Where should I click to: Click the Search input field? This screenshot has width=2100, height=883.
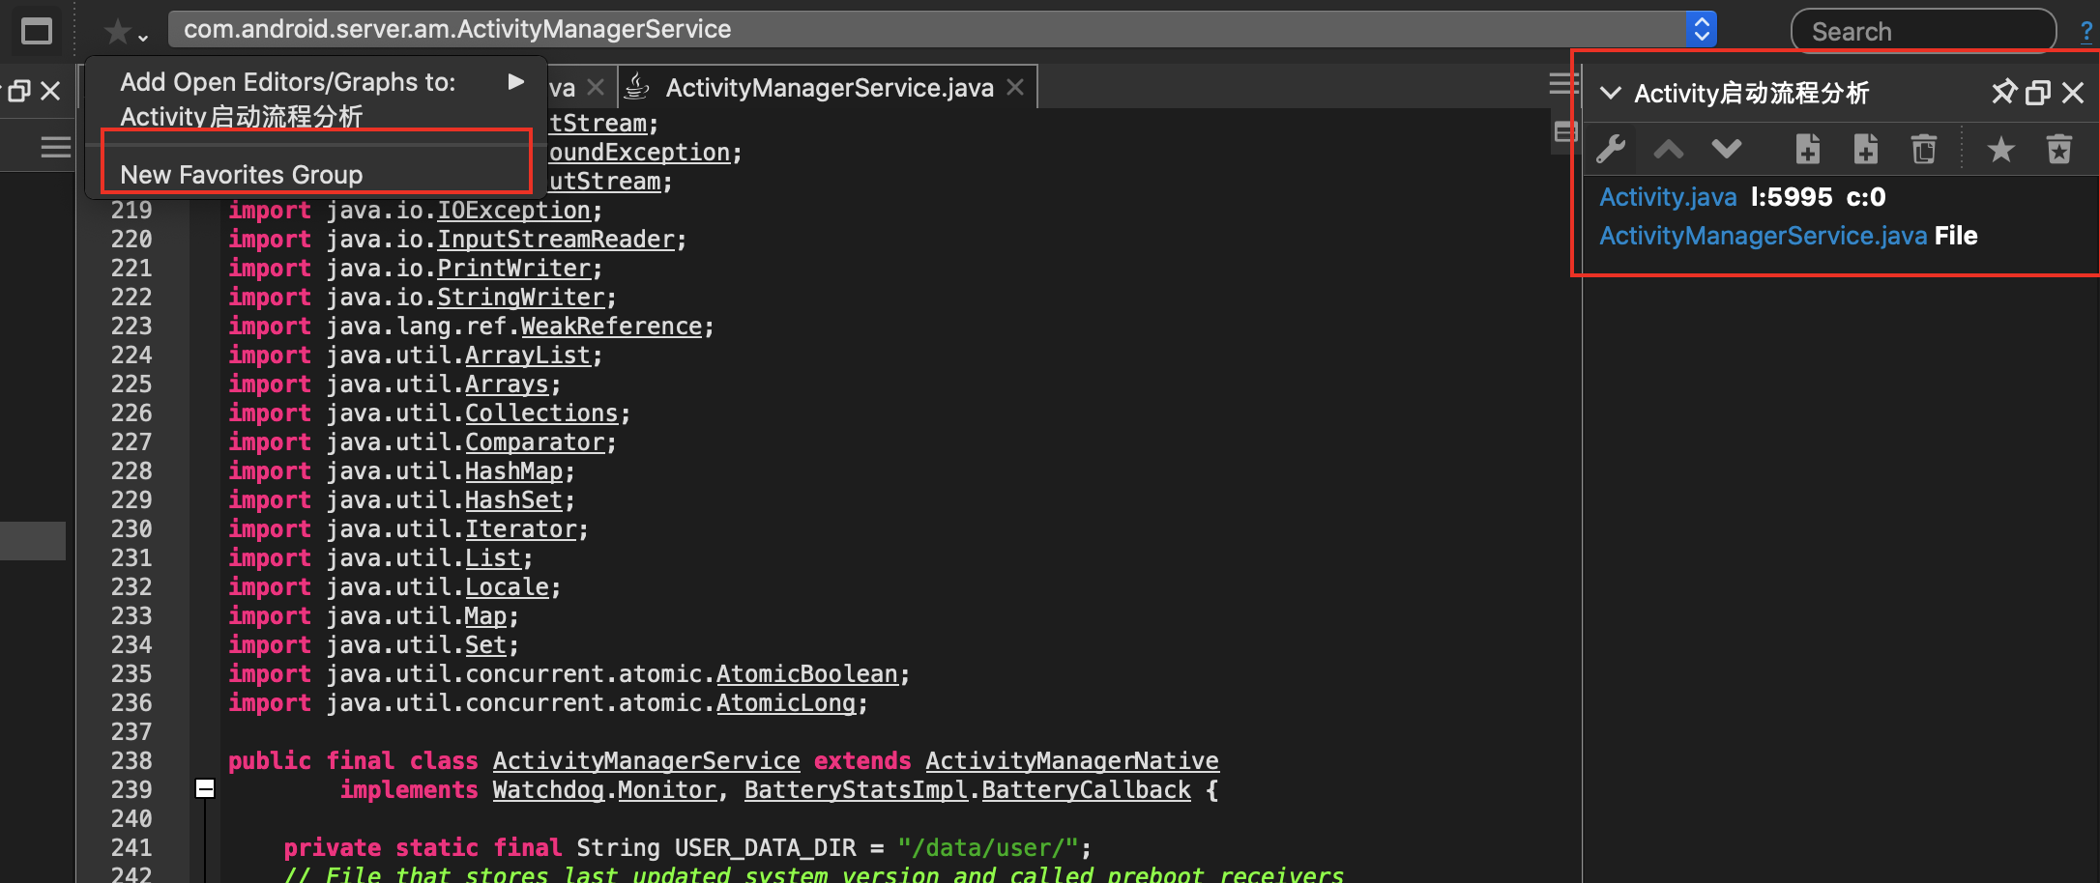click(x=1922, y=32)
